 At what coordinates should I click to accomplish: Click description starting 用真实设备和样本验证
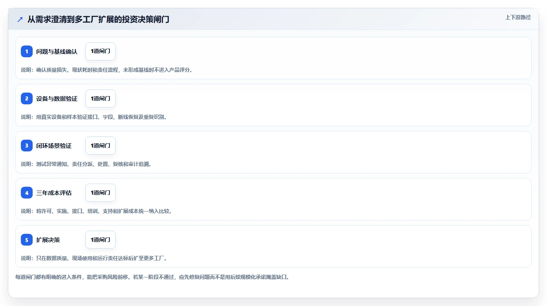click(94, 117)
